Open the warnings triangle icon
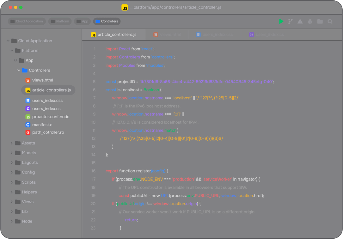 point(300,21)
